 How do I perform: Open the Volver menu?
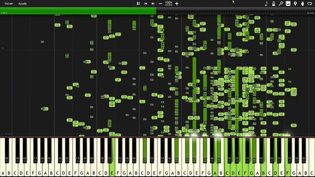(x=9, y=3)
